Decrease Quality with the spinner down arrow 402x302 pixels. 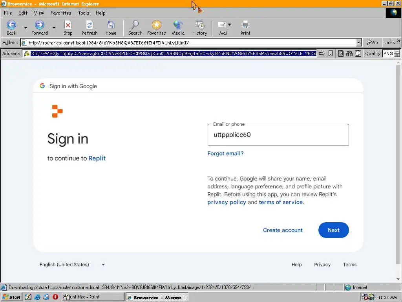[397, 55]
